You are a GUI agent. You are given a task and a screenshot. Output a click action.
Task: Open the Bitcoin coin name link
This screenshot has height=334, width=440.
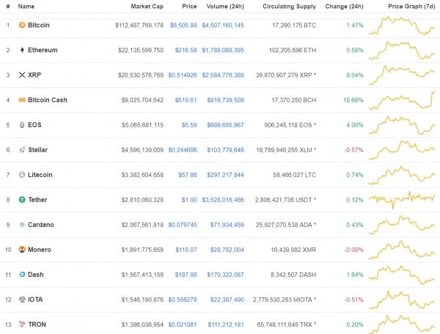click(39, 25)
